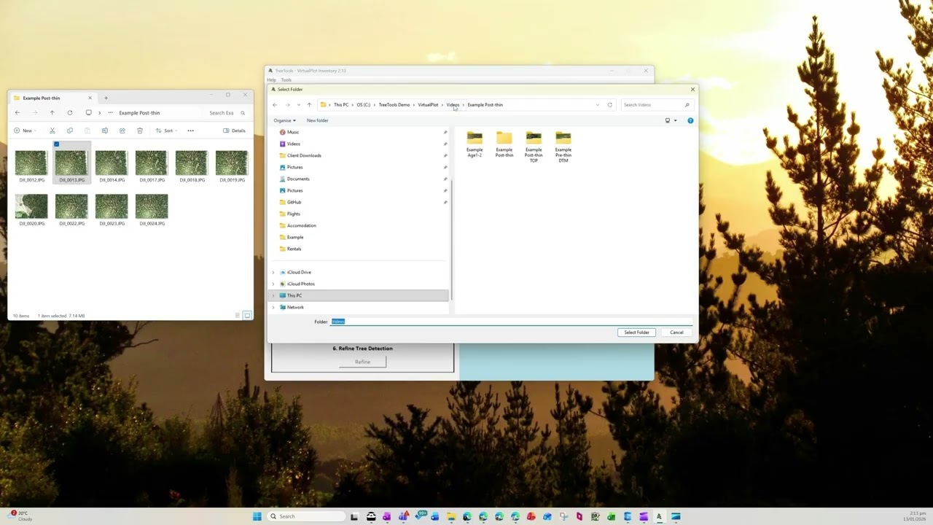The image size is (933, 525).
Task: Click the change view icon in Select Folder dialog
Action: pos(668,120)
